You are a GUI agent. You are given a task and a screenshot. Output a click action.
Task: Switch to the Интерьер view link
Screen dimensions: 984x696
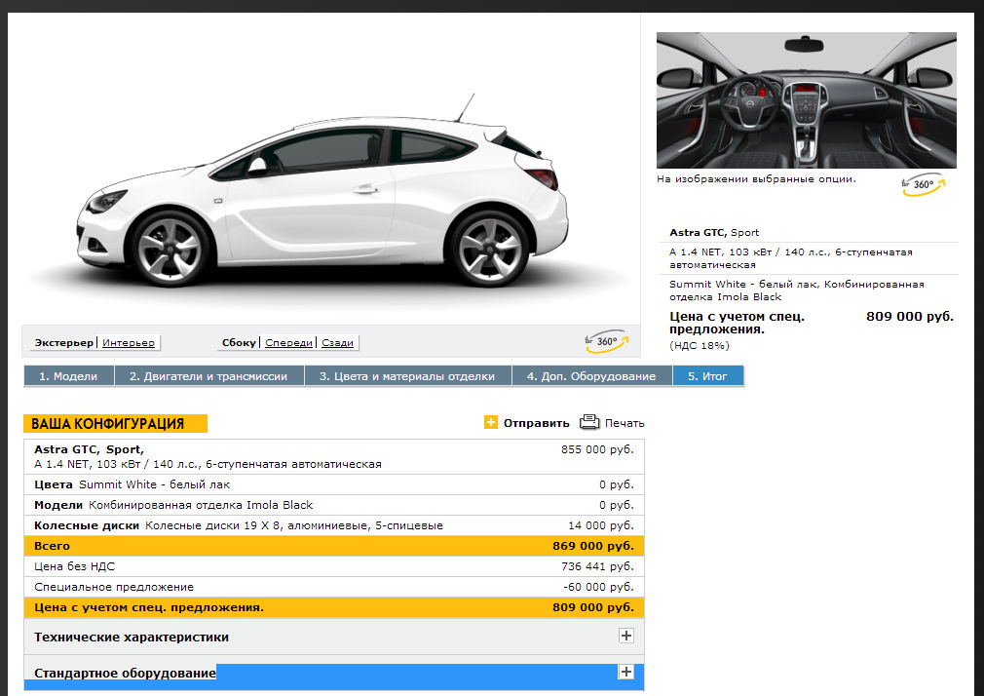(x=129, y=343)
